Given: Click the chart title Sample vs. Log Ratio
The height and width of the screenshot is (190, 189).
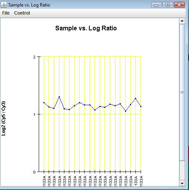Looking at the screenshot, I should coord(86,28).
